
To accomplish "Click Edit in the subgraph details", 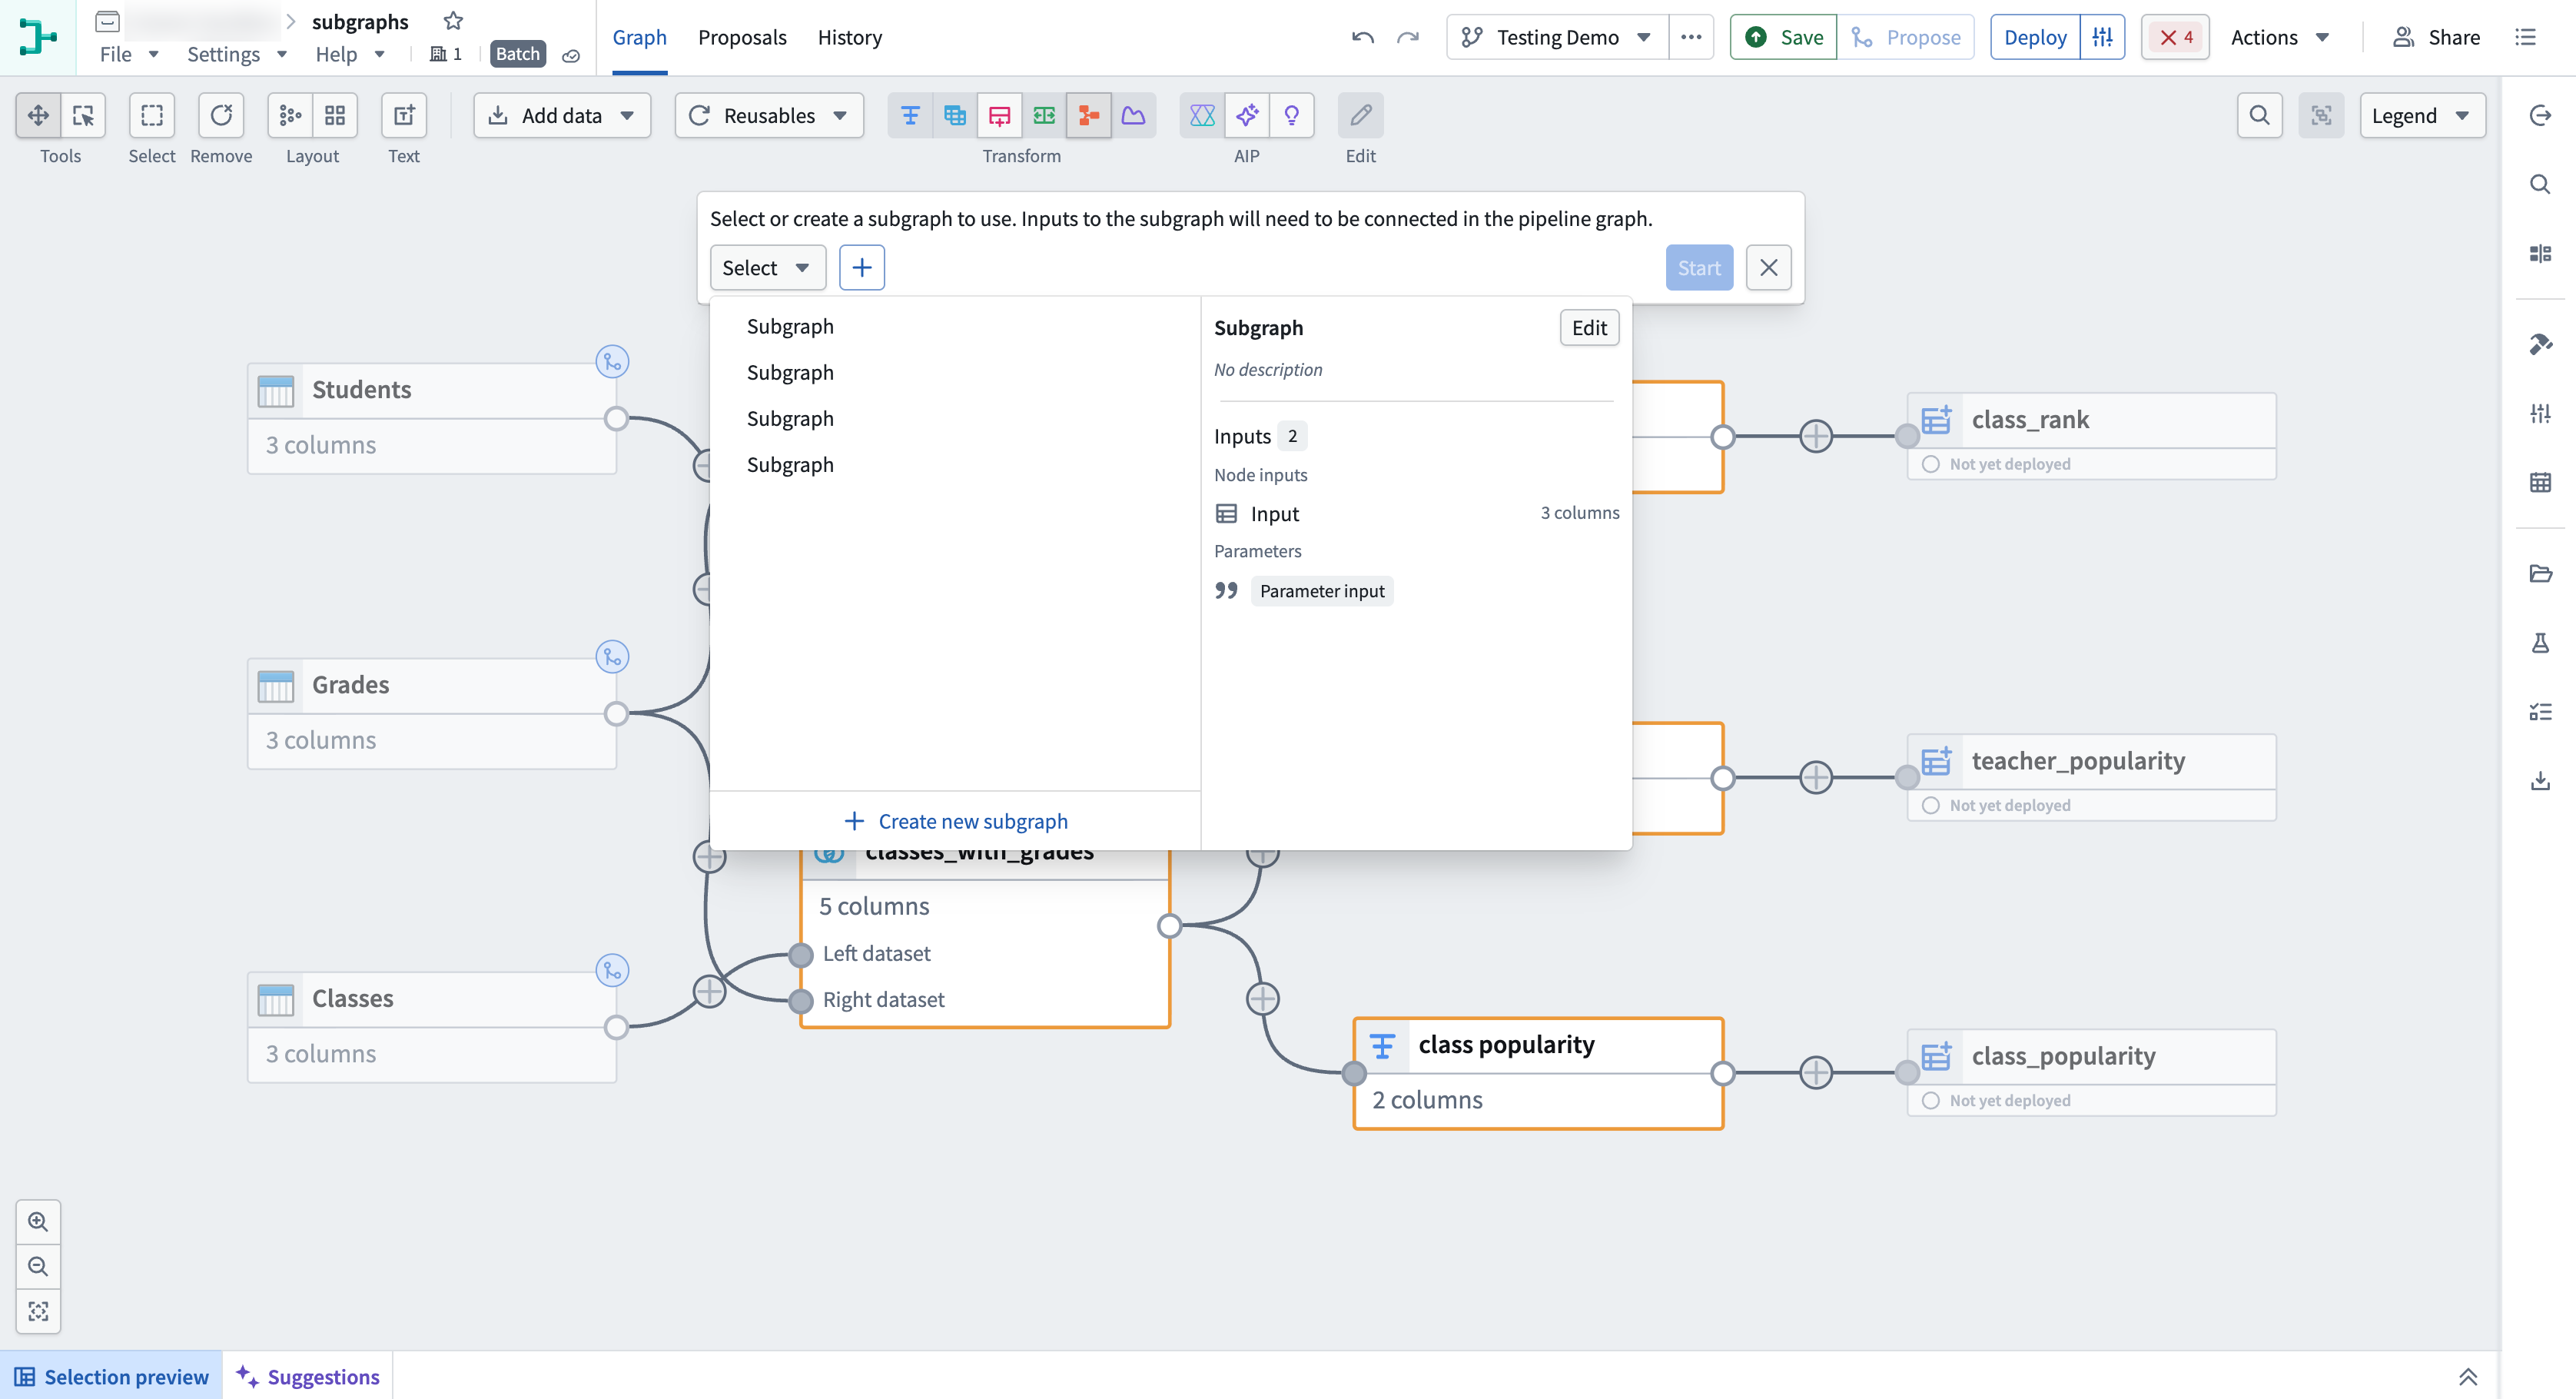I will click(x=1589, y=327).
